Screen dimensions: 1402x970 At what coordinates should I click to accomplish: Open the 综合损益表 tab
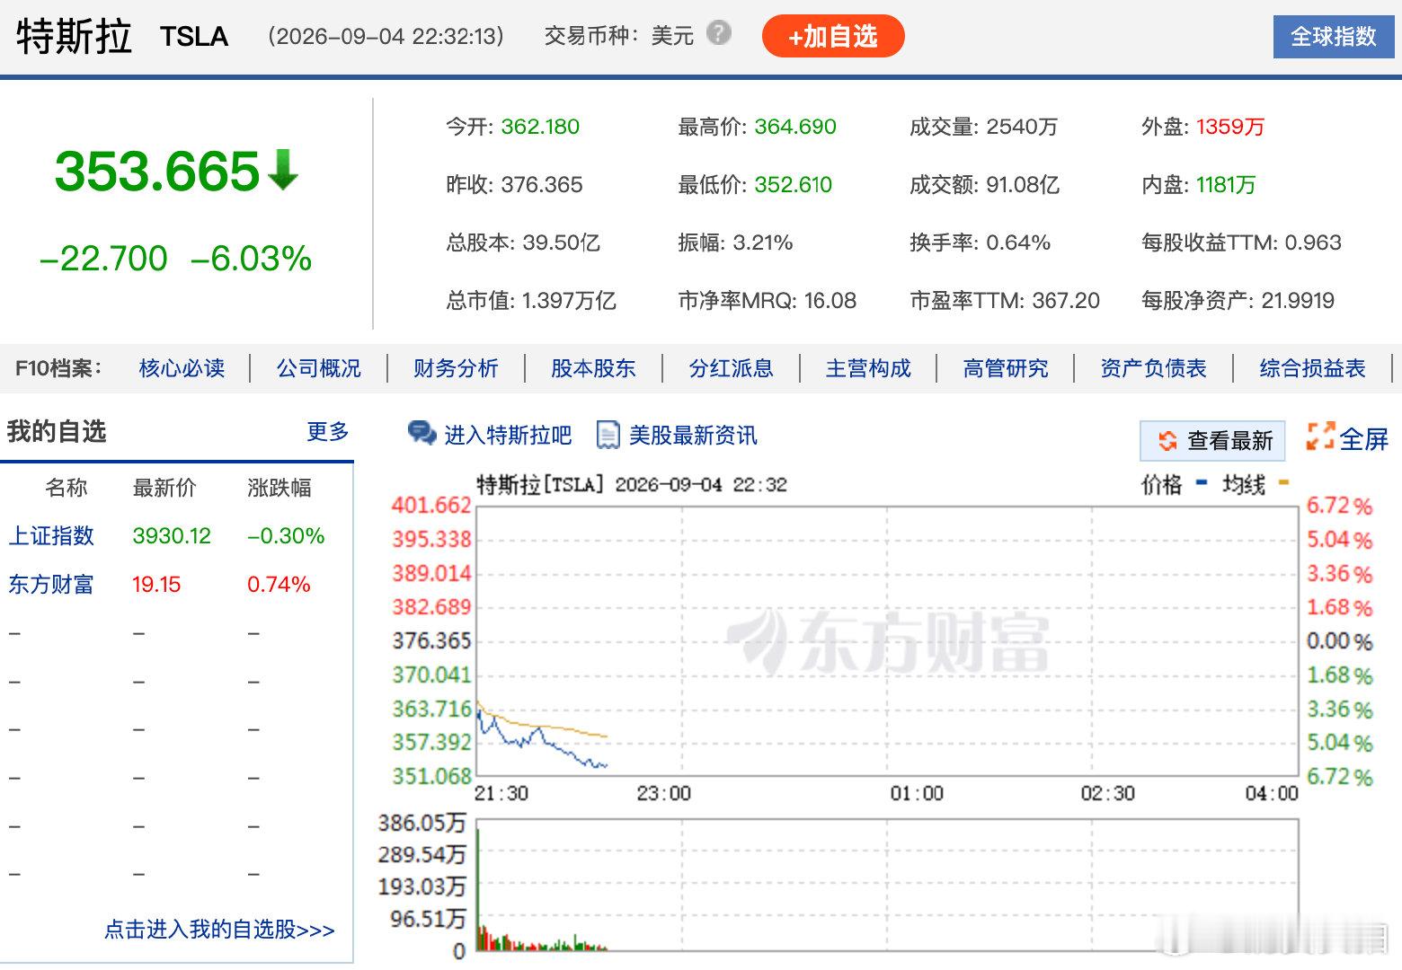[1312, 368]
